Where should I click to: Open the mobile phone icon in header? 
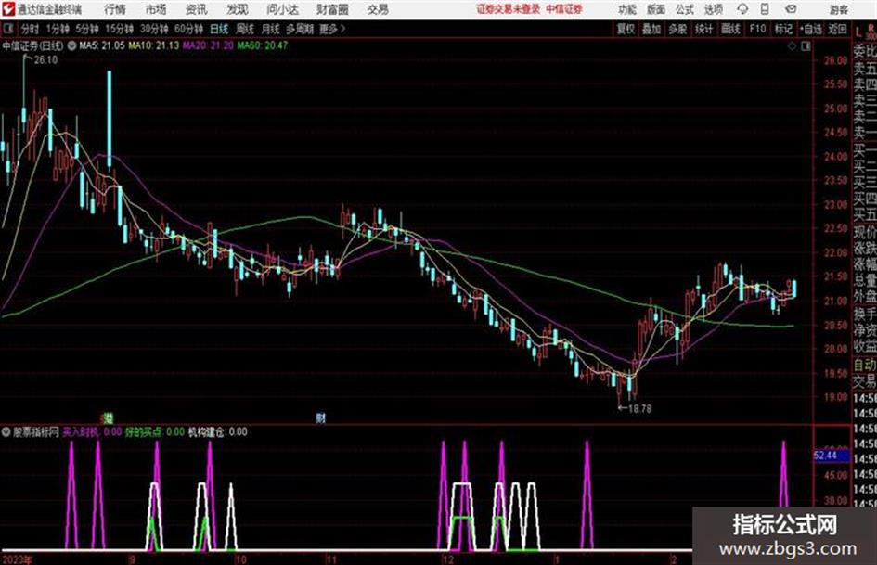click(765, 9)
